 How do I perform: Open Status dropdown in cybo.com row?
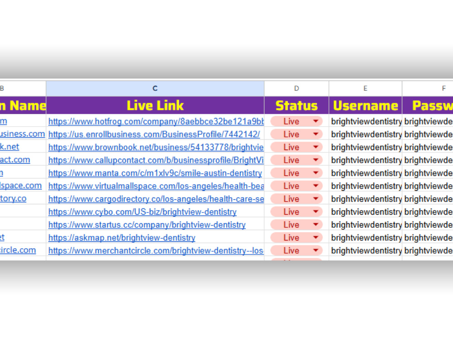click(x=316, y=212)
